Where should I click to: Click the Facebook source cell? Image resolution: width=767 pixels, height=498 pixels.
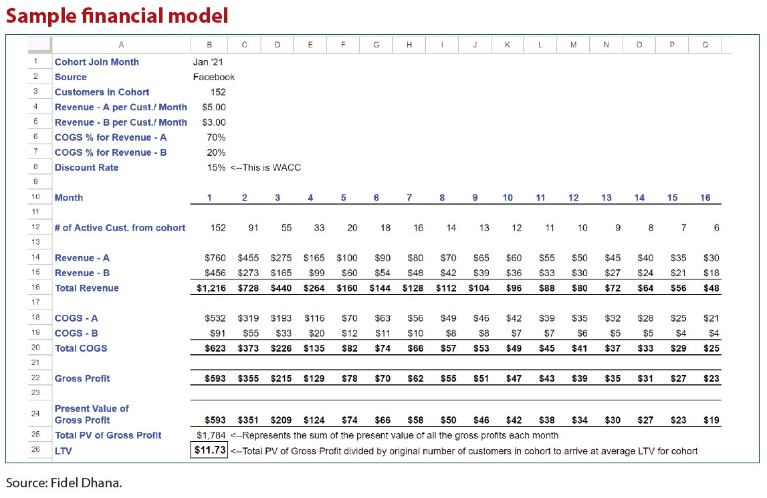tap(214, 77)
